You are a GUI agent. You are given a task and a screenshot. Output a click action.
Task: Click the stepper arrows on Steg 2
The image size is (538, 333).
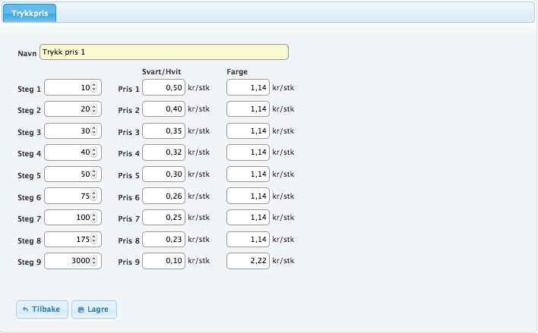pos(94,110)
